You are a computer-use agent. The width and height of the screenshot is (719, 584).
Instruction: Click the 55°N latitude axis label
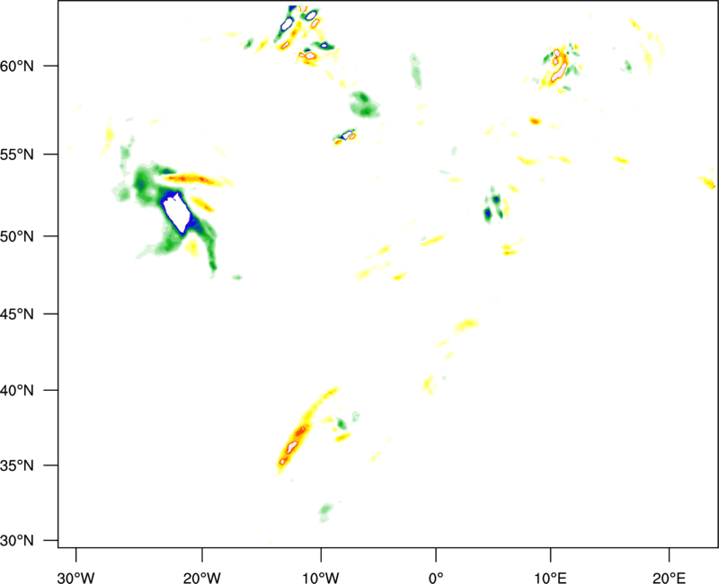pyautogui.click(x=17, y=155)
